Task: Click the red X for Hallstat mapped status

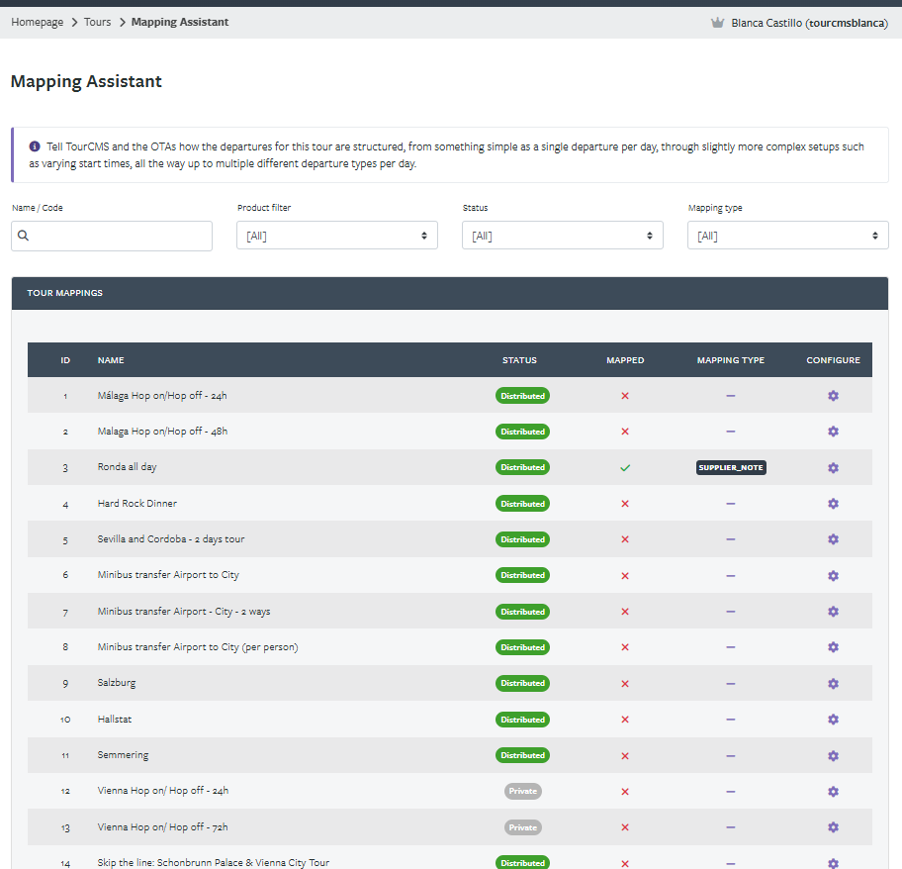Action: pyautogui.click(x=625, y=720)
